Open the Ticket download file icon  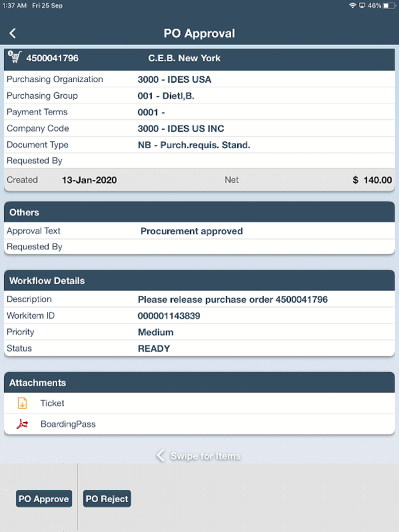coord(23,403)
